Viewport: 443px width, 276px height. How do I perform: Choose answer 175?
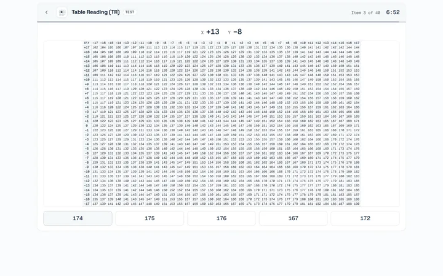pos(150,218)
